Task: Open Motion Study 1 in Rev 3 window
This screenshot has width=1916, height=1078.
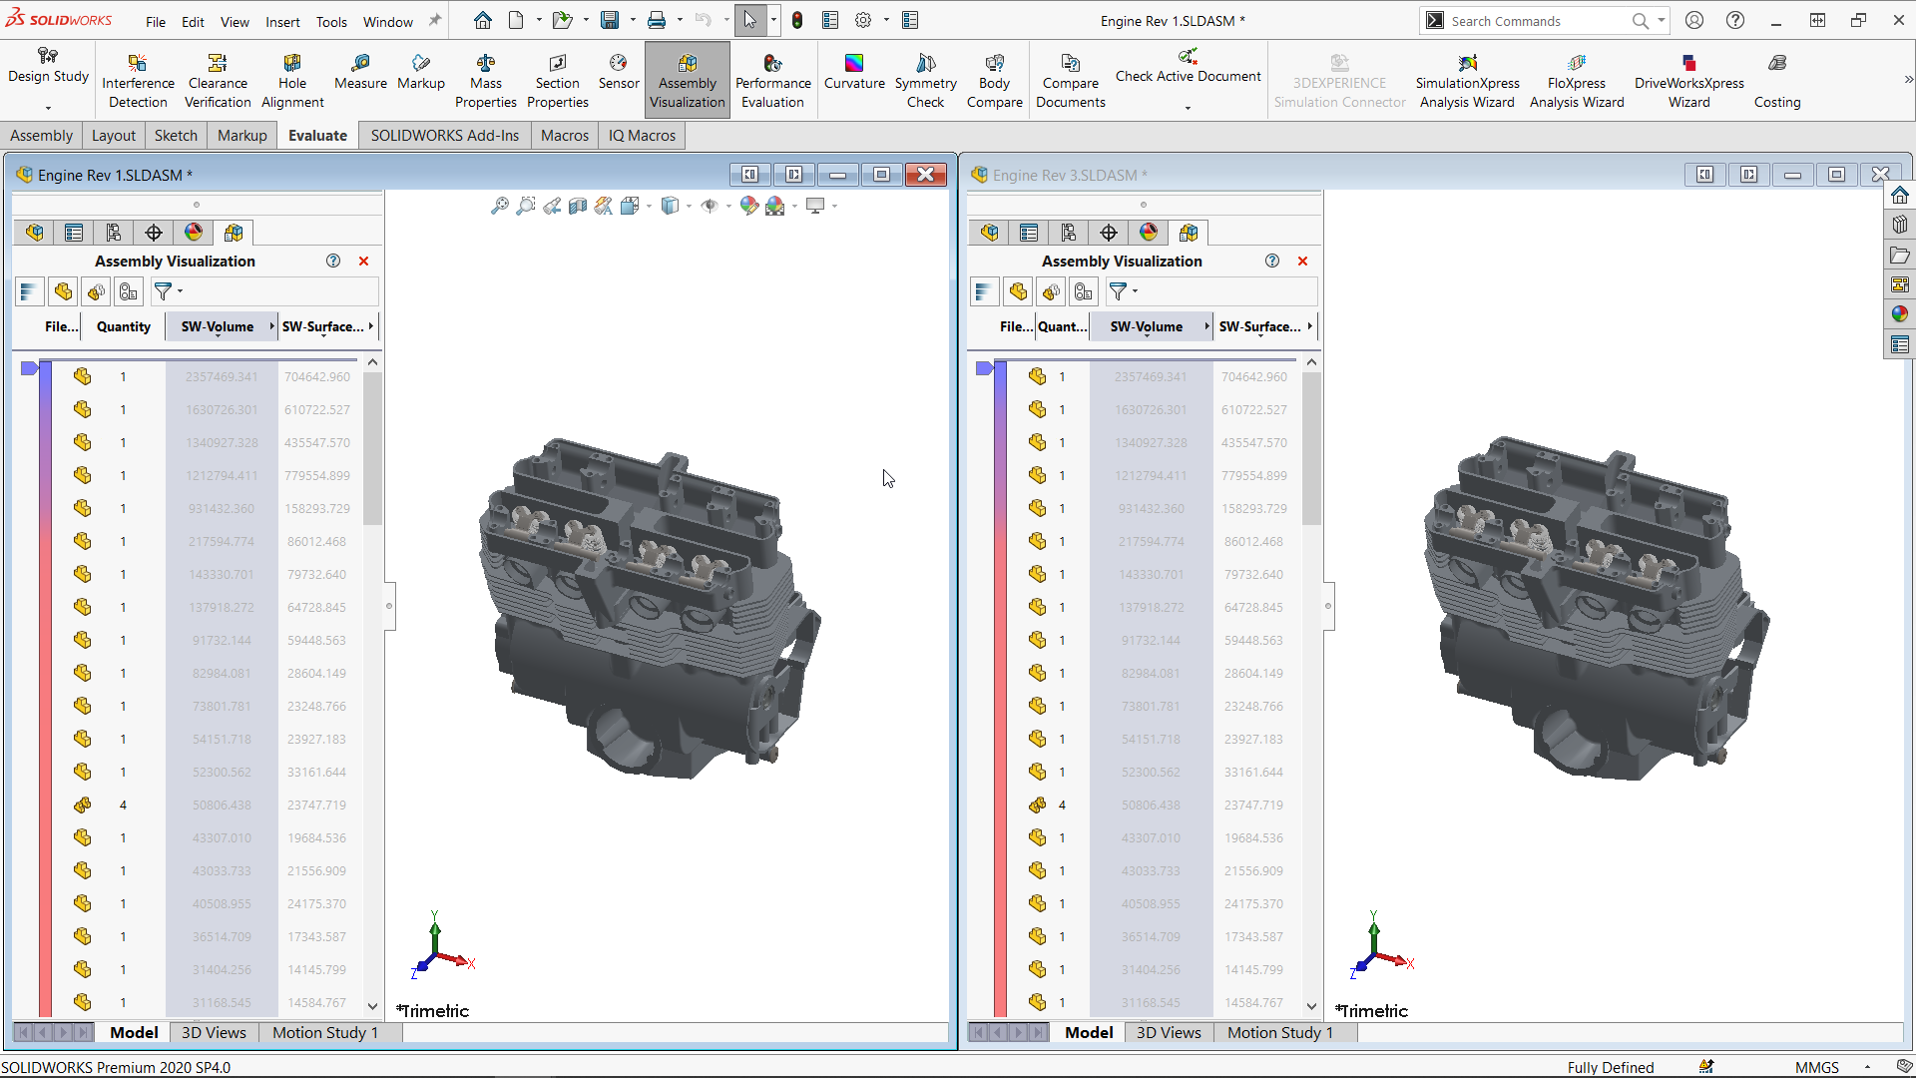Action: click(1280, 1033)
